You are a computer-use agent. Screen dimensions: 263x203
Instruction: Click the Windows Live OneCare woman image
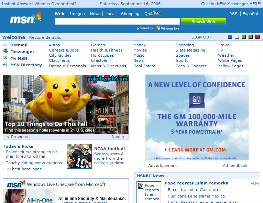pyautogui.click(x=29, y=196)
